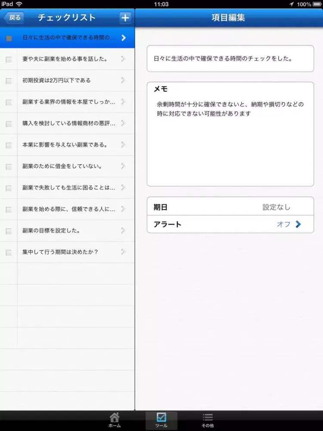Tap the location services arrow icon
This screenshot has width=323, height=431.
(x=292, y=4)
